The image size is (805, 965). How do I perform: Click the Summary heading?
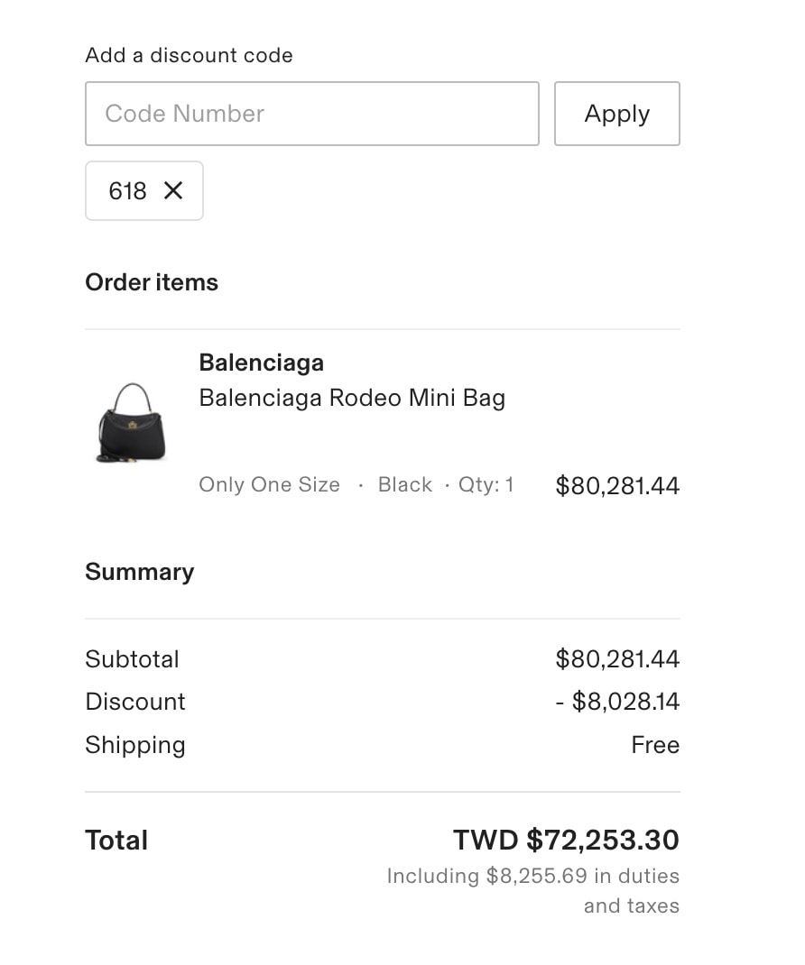click(140, 572)
